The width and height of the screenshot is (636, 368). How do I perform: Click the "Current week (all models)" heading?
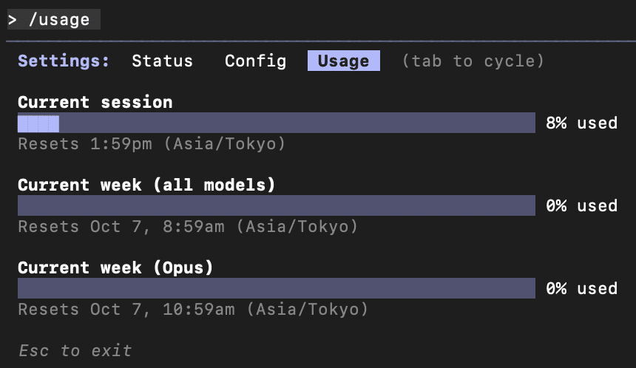click(x=146, y=185)
